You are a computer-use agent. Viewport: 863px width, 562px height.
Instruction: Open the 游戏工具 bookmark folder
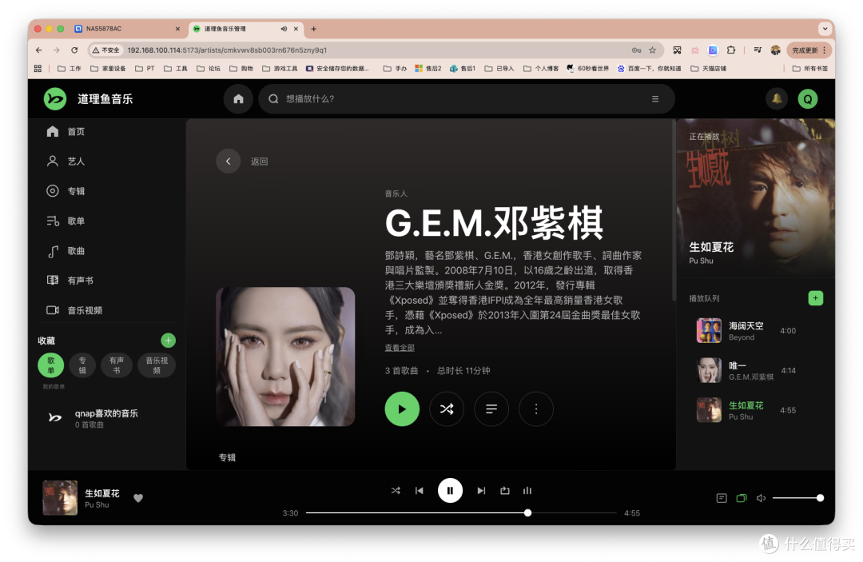pos(280,69)
